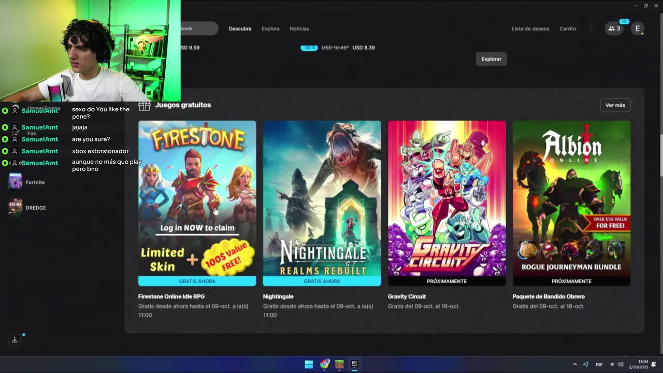Open Firestone Online Idle RPG title

[x=171, y=296]
